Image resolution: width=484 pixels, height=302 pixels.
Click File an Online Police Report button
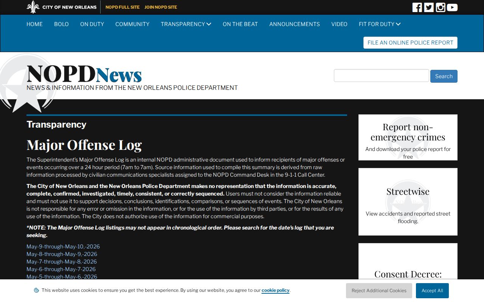click(x=410, y=43)
